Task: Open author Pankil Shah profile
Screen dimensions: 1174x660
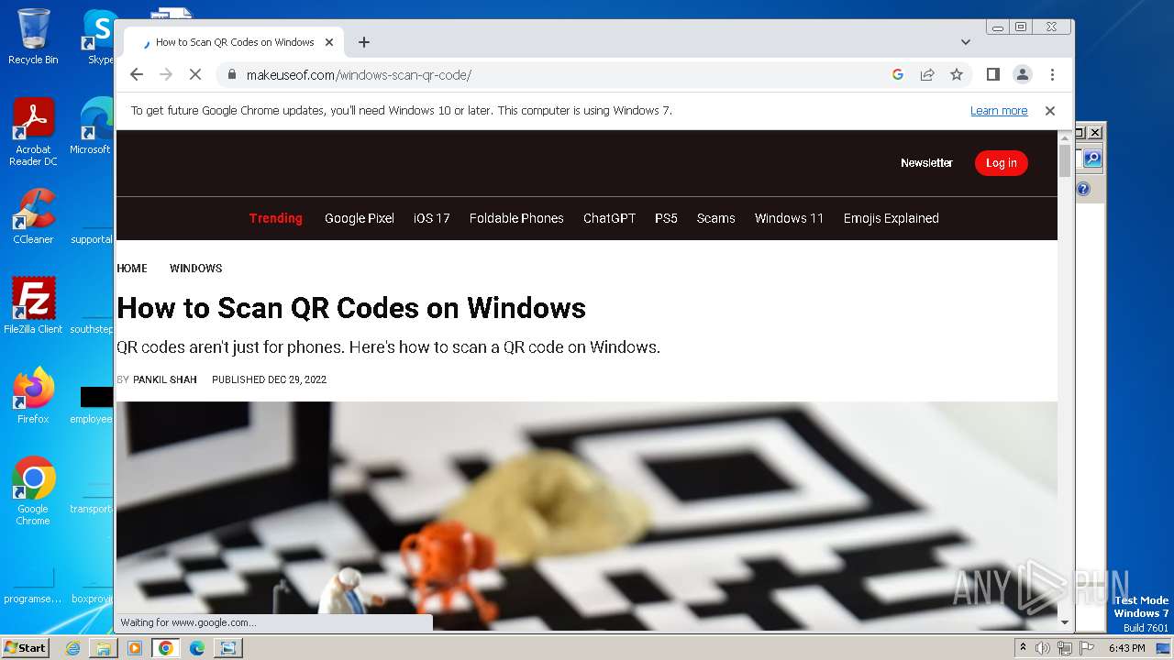Action: [x=165, y=379]
